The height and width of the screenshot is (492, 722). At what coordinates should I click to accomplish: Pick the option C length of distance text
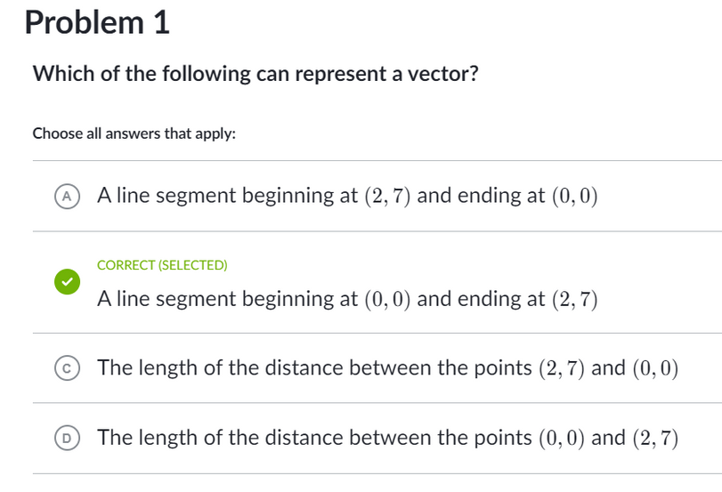tap(387, 368)
